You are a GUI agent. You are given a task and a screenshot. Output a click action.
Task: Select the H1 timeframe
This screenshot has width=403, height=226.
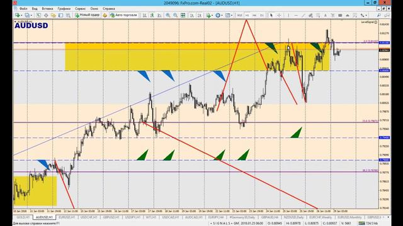click(247, 15)
